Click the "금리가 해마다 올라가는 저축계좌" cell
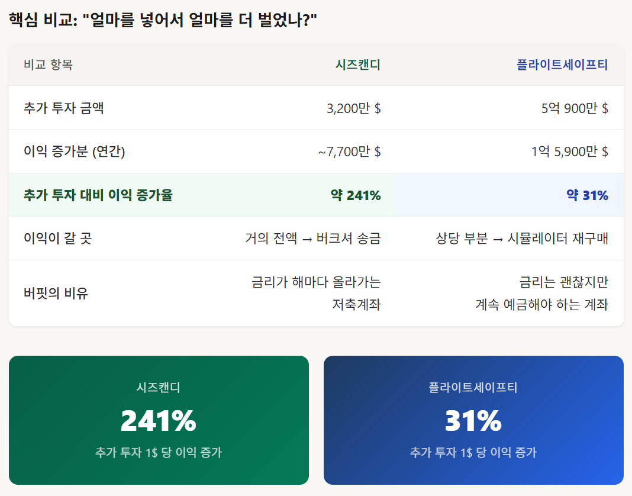 point(316,293)
